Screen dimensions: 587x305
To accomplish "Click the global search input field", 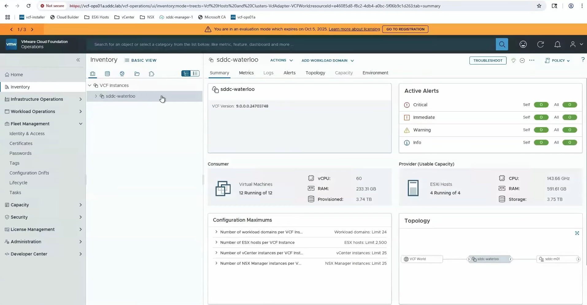I will pyautogui.click(x=288, y=44).
